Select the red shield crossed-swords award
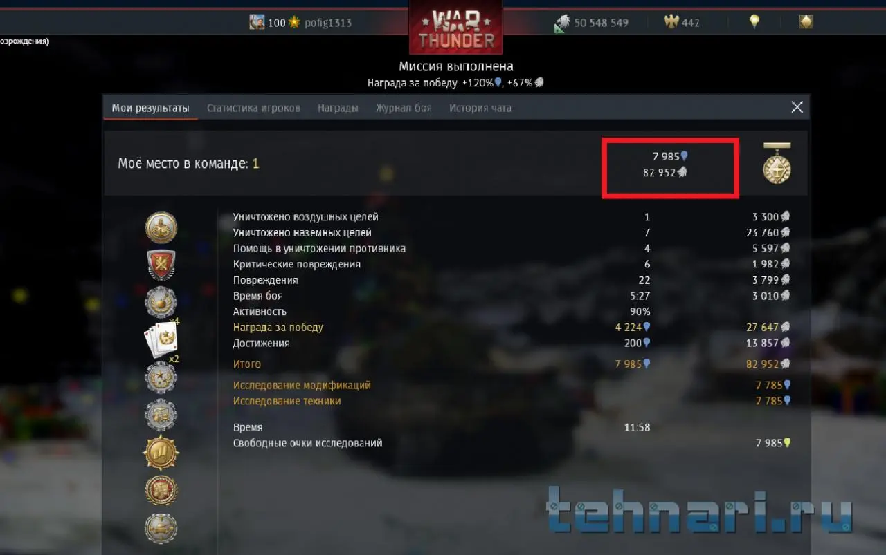The width and height of the screenshot is (886, 555). point(161,264)
